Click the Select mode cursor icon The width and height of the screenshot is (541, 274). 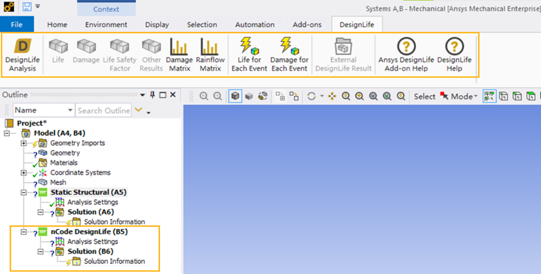[444, 96]
